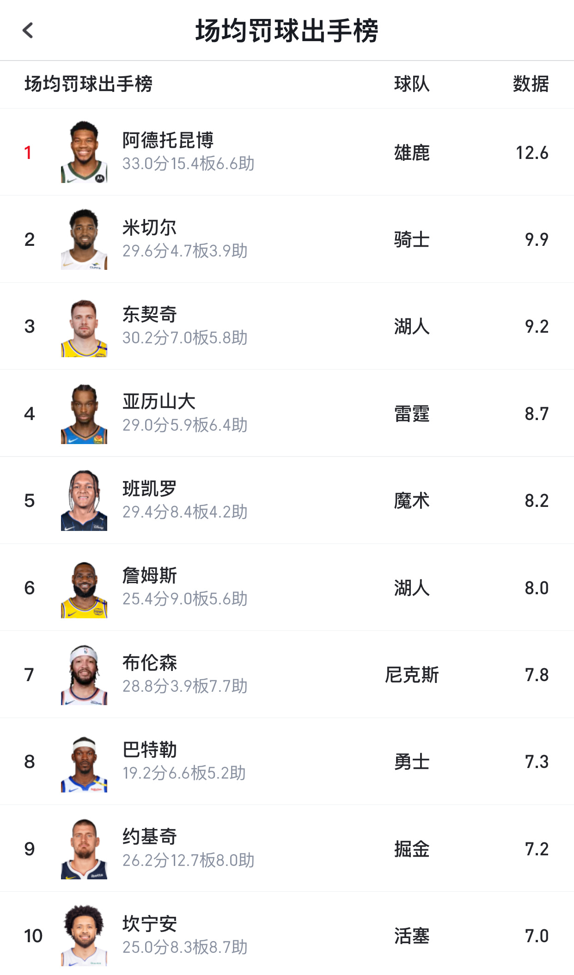Image resolution: width=574 pixels, height=975 pixels.
Task: Tap 班凯罗's headshot
Action: click(84, 500)
